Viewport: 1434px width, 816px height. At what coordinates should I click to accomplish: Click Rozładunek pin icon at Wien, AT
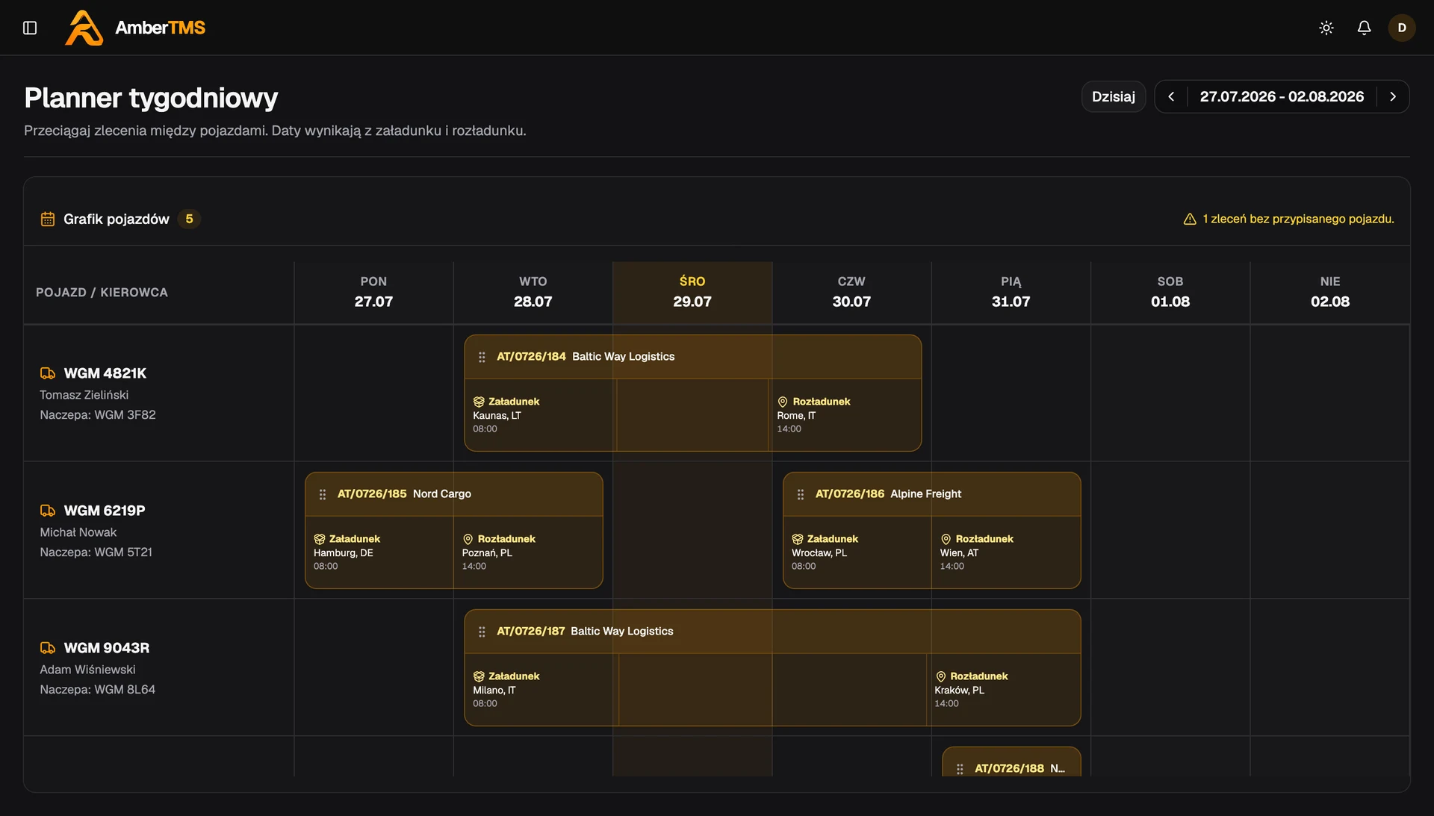pyautogui.click(x=946, y=539)
